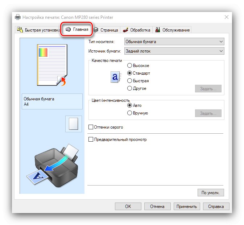This screenshot has width=244, height=225.
Task: Click the document page preview thumbnail
Action: (52, 65)
